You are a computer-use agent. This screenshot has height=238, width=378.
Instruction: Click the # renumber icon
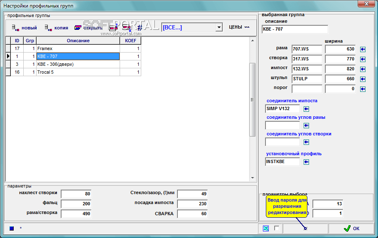tap(140, 28)
